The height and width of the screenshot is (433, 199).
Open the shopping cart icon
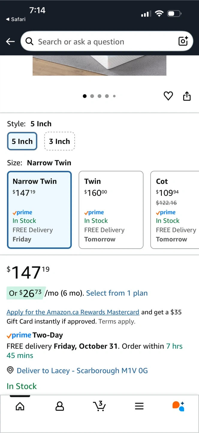[99, 406]
